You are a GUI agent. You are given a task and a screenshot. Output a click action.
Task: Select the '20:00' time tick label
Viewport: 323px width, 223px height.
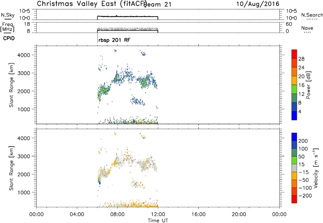coord(239,214)
